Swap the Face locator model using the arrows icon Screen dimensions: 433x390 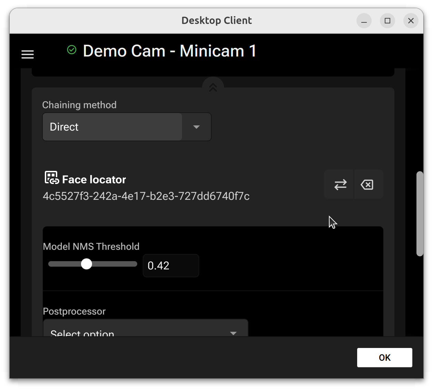[x=340, y=185]
